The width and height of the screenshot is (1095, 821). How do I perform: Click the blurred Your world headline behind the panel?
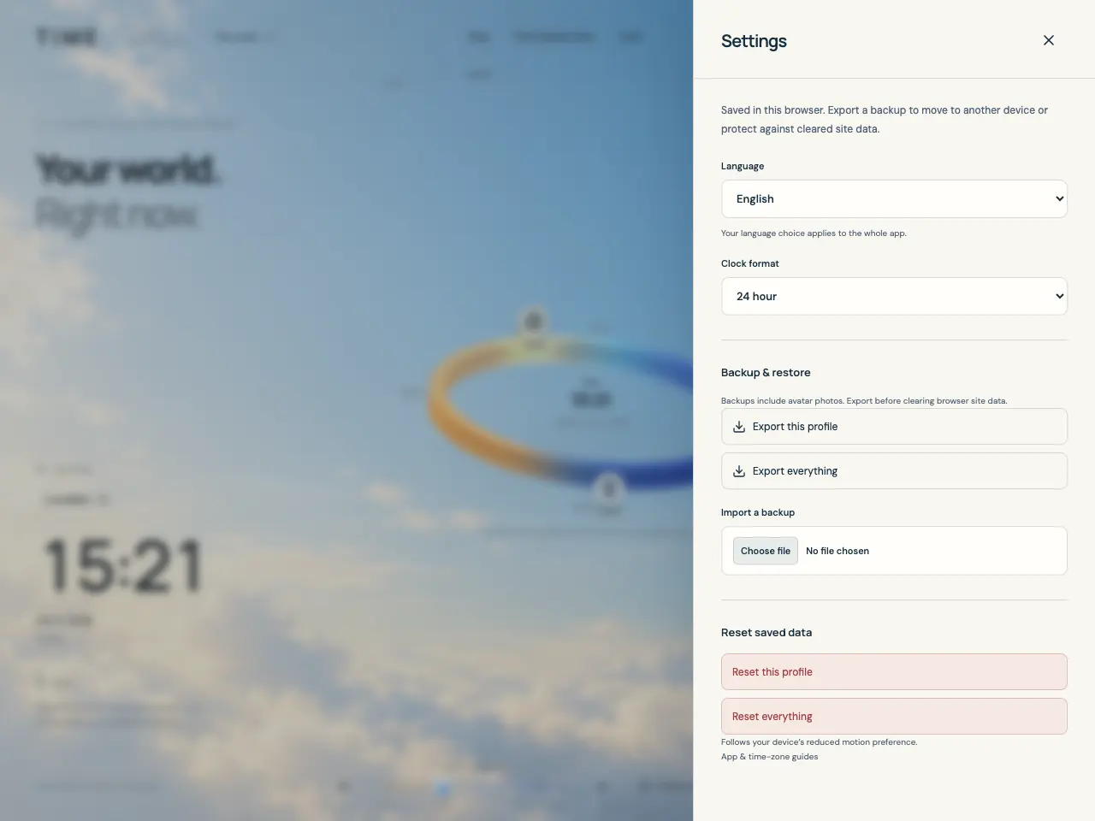(x=128, y=169)
